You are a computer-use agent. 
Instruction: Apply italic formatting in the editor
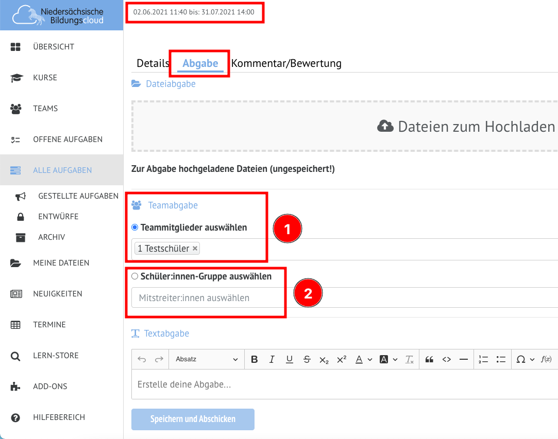[272, 359]
